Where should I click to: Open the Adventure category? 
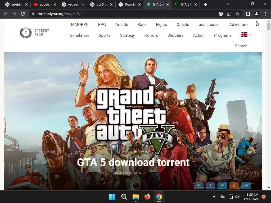click(x=238, y=25)
